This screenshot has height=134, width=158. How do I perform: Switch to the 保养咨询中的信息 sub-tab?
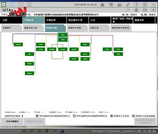(121, 28)
